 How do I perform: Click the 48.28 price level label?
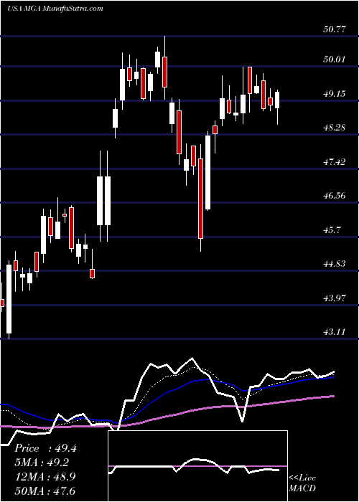point(335,128)
